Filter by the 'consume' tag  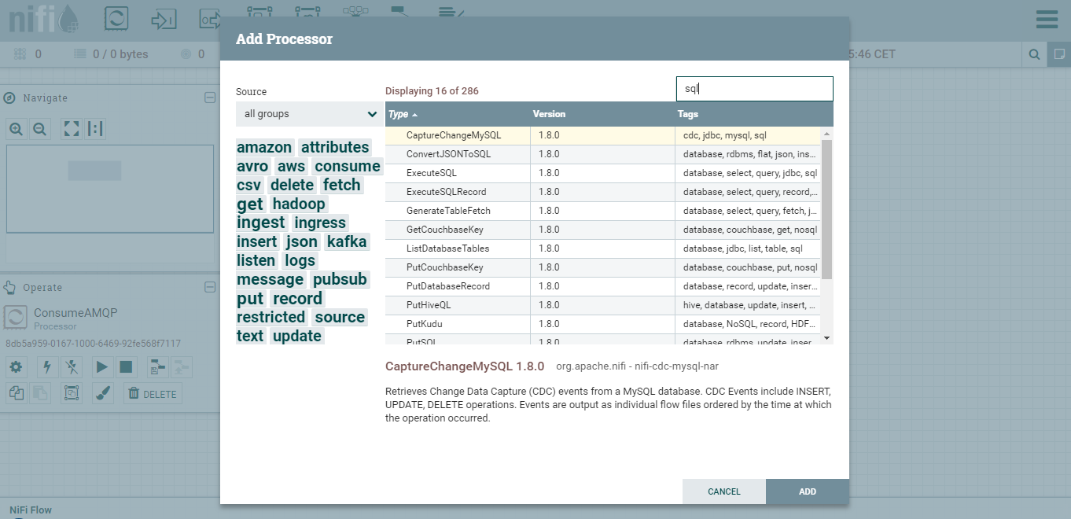click(x=348, y=166)
